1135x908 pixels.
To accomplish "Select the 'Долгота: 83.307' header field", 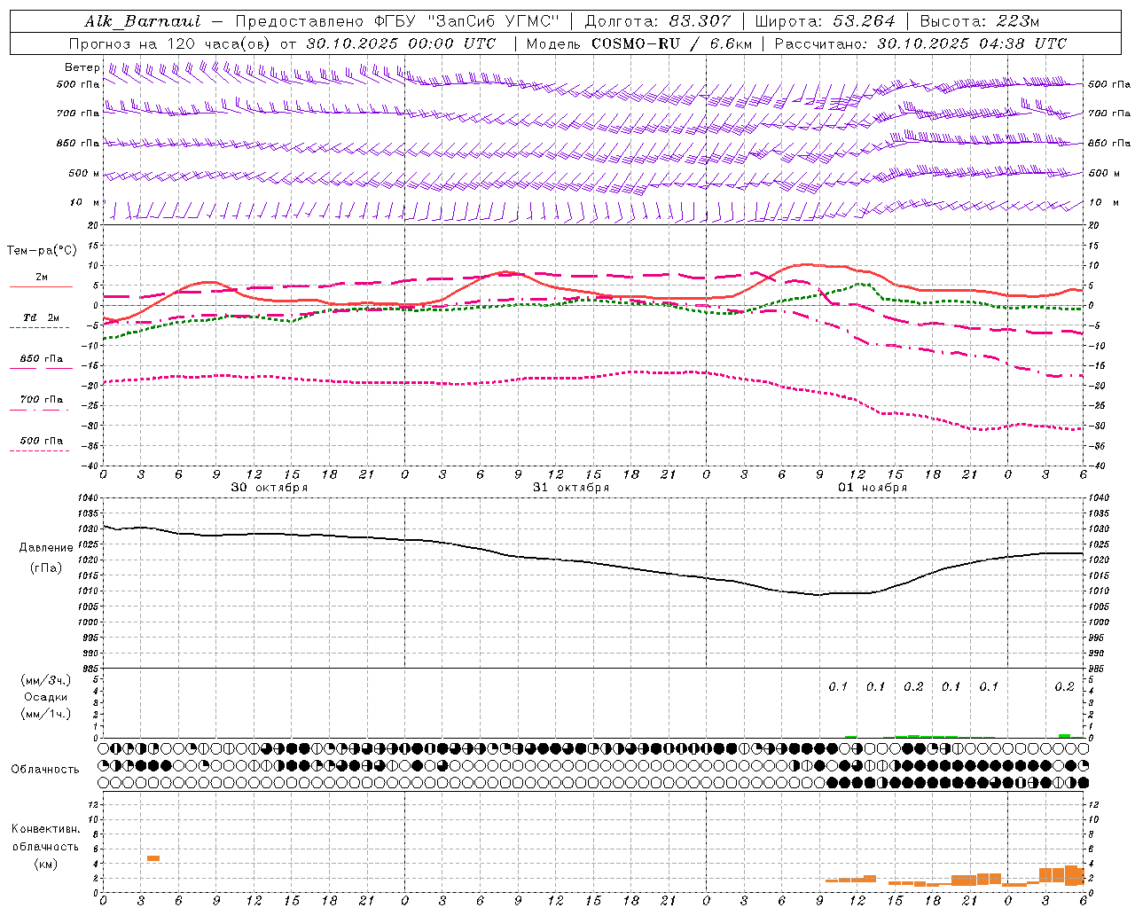I will click(658, 21).
